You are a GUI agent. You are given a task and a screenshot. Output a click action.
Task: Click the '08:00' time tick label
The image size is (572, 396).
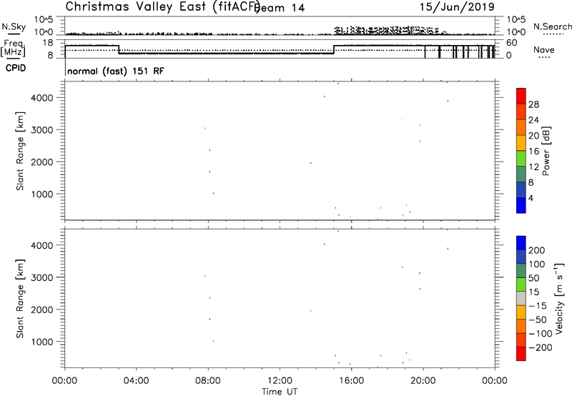coord(208,381)
